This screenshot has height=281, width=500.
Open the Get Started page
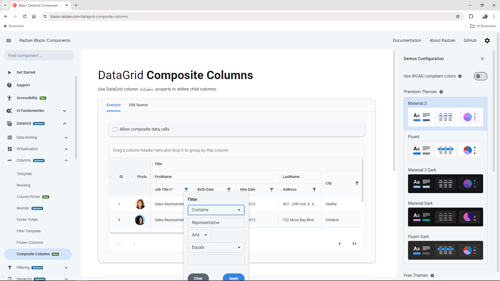coord(26,72)
